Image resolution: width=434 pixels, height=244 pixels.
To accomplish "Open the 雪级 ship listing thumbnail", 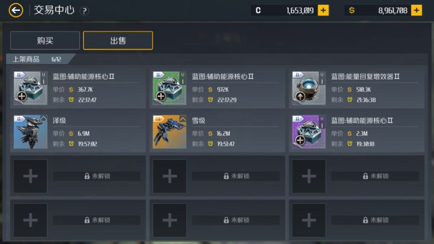I will [x=169, y=132].
